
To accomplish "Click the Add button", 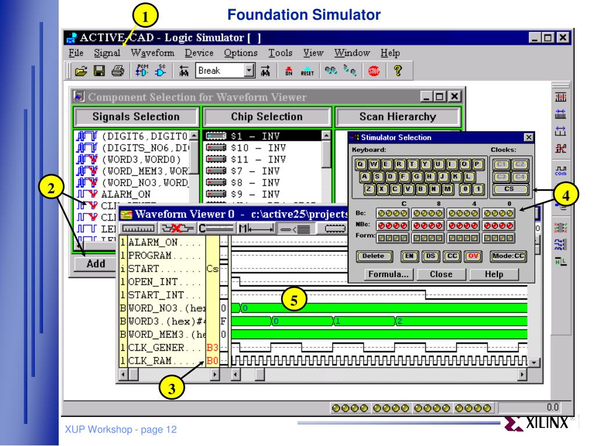I will (95, 264).
